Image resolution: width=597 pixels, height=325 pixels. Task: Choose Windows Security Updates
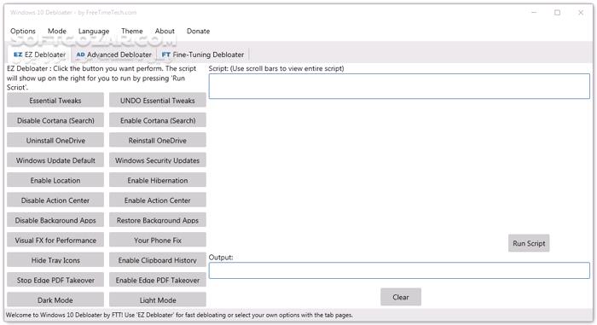tap(158, 160)
